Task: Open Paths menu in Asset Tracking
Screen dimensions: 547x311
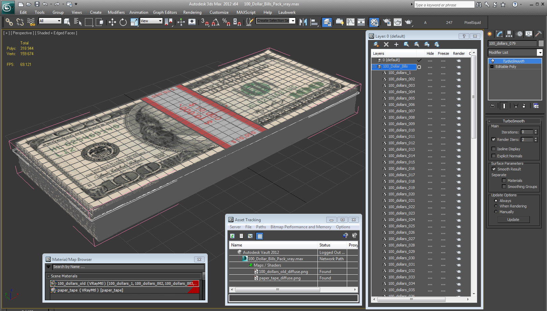Action: coord(261,227)
